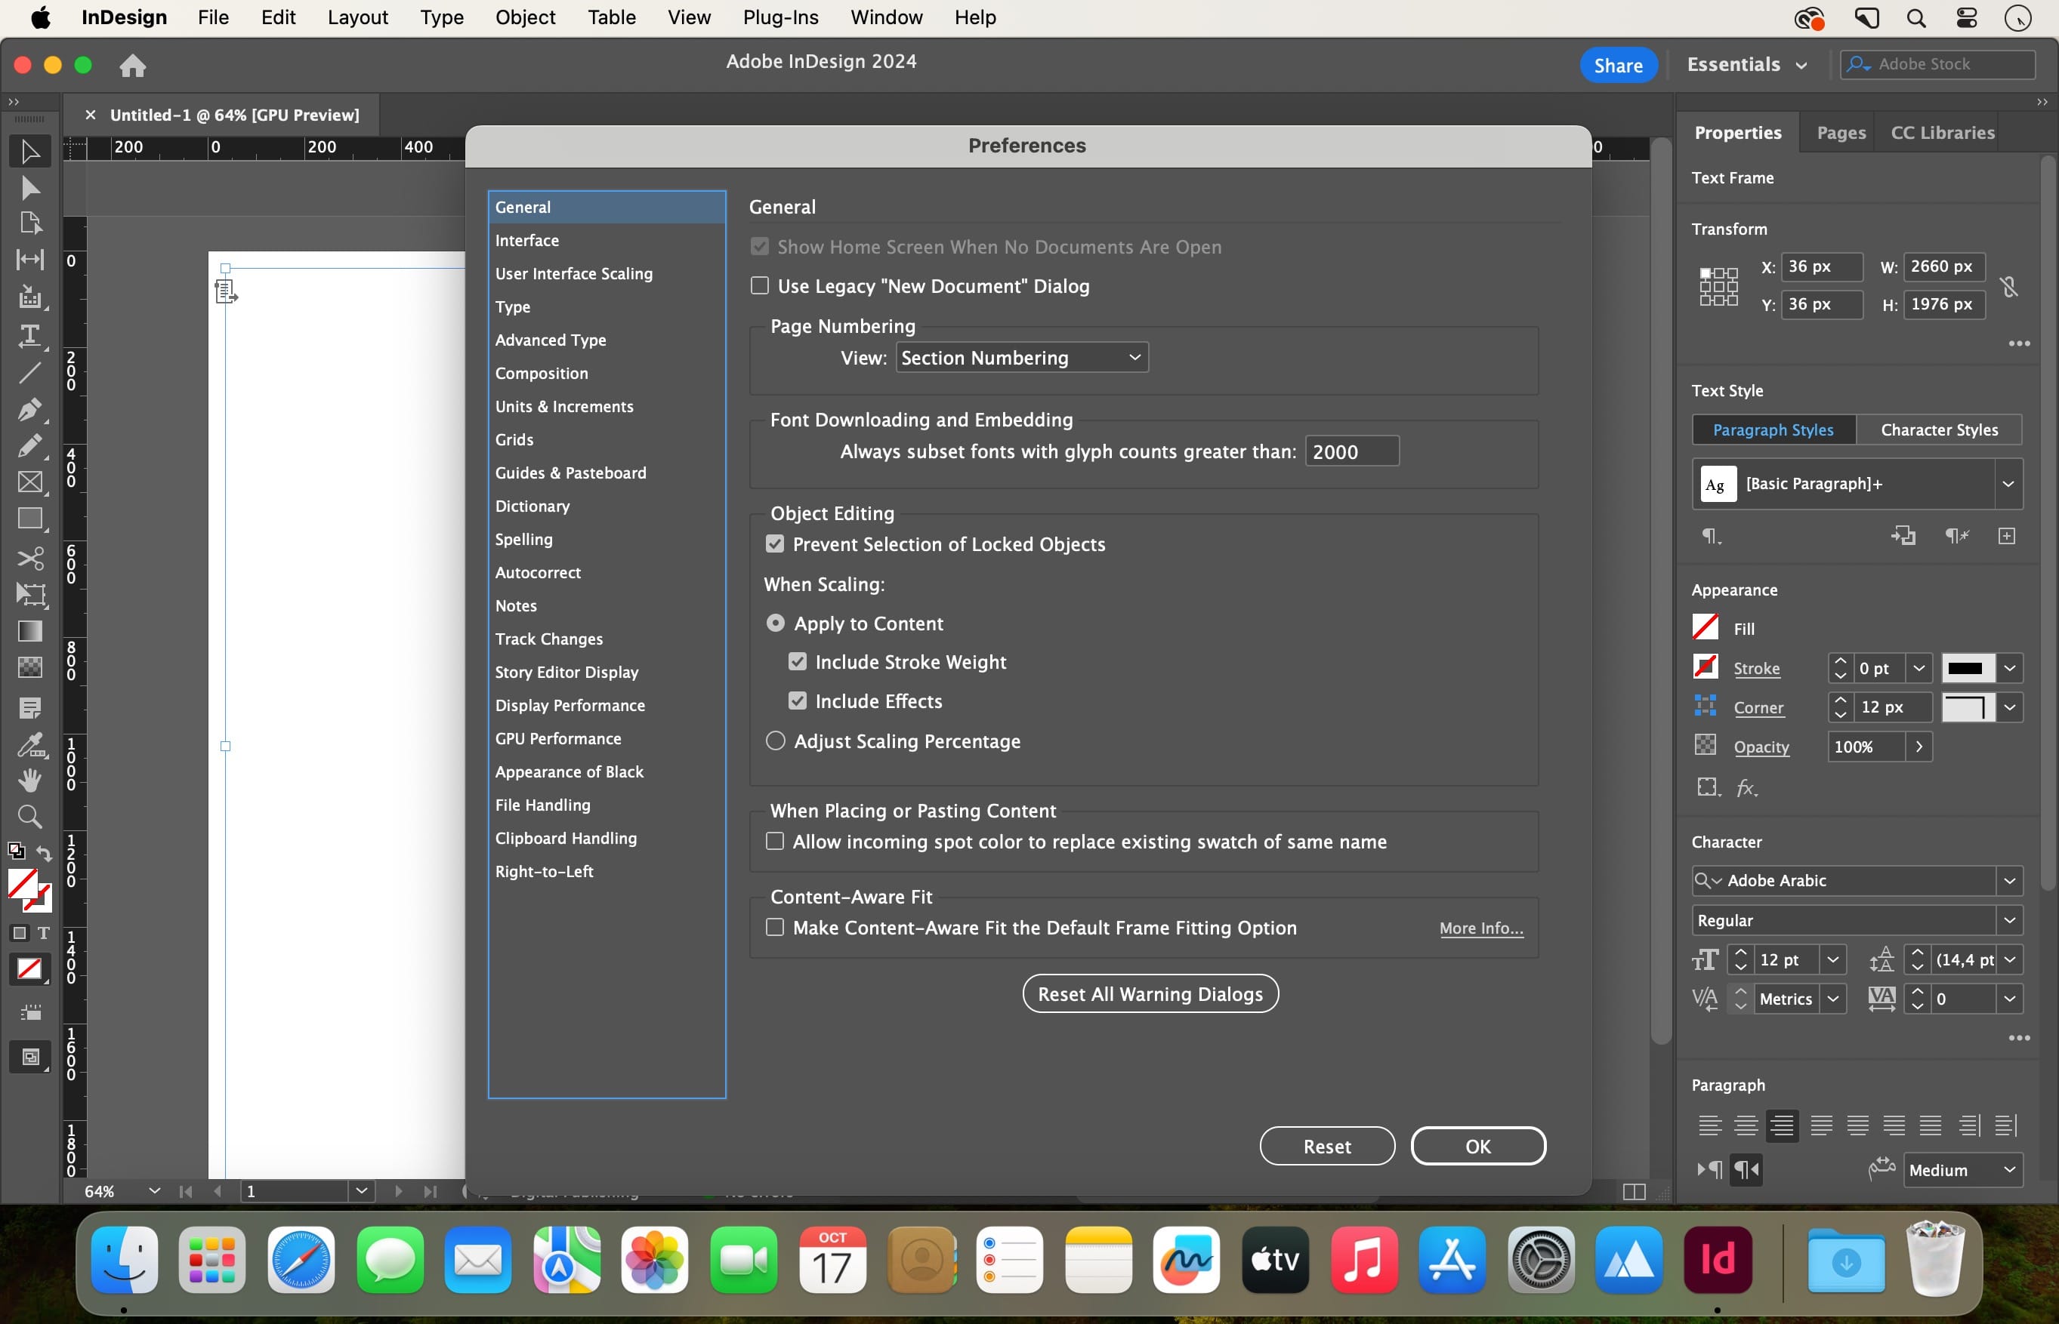The width and height of the screenshot is (2059, 1324).
Task: Open the Page Numbering View dropdown
Action: tap(1022, 358)
